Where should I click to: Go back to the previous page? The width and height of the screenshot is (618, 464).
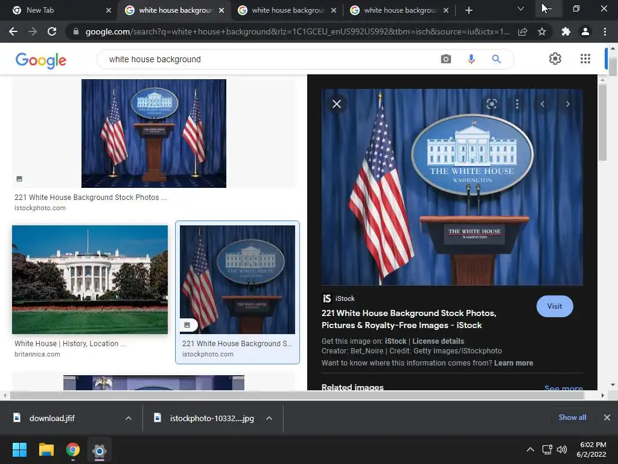click(x=13, y=31)
